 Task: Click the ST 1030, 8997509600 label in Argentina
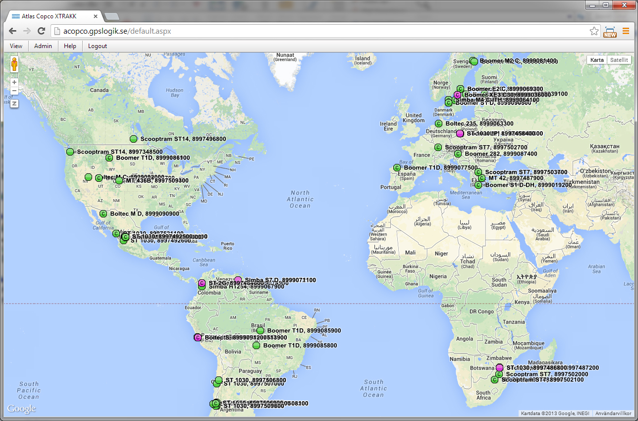(254, 406)
